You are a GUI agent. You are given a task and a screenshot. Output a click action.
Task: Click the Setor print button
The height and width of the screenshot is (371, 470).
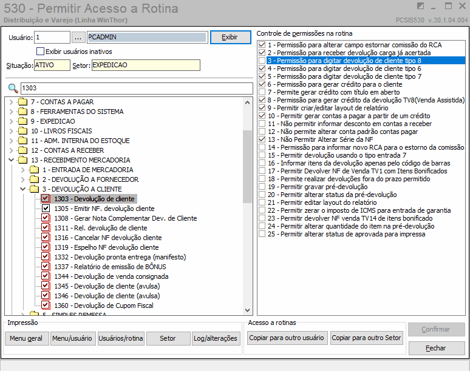click(x=168, y=338)
